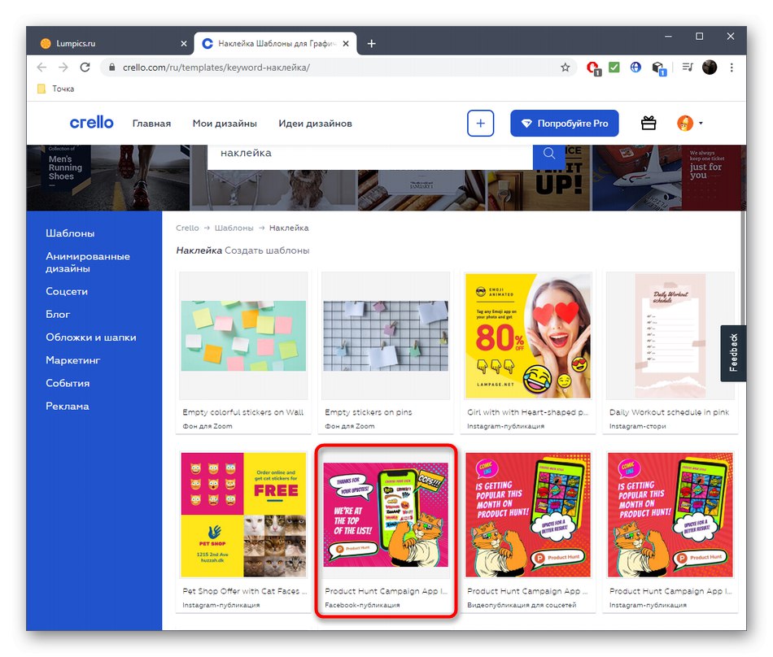Expand the account dropdown arrow
773x657 pixels.
coord(701,123)
